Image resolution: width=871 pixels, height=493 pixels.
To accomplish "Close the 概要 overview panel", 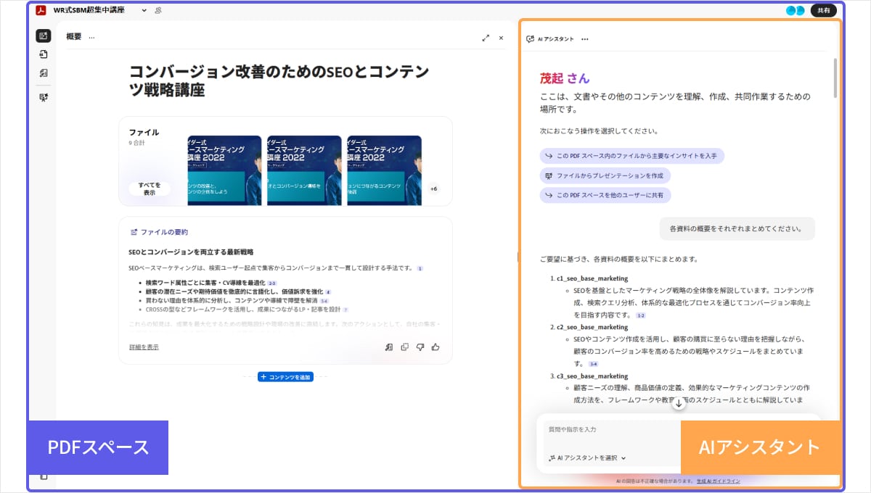I will (x=501, y=38).
